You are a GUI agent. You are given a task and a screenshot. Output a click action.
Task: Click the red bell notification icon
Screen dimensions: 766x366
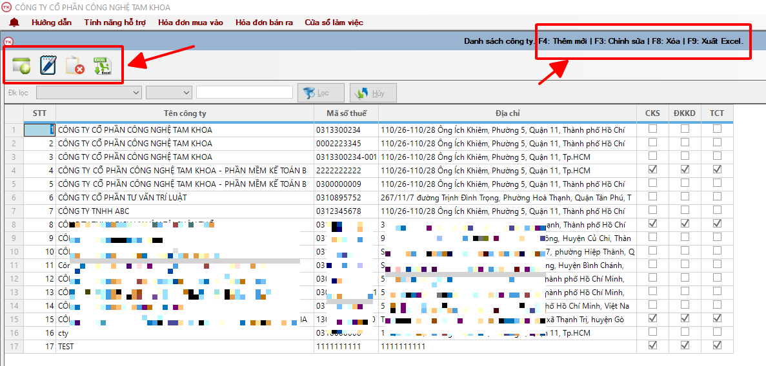(x=14, y=23)
